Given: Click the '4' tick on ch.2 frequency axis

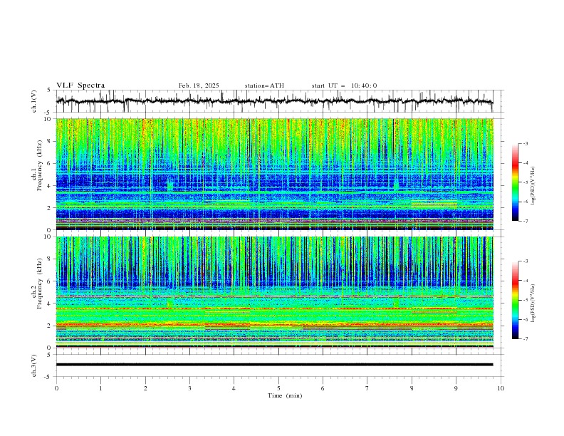Looking at the screenshot, I should click(50, 303).
